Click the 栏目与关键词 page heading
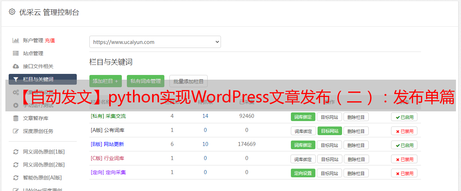 point(111,62)
